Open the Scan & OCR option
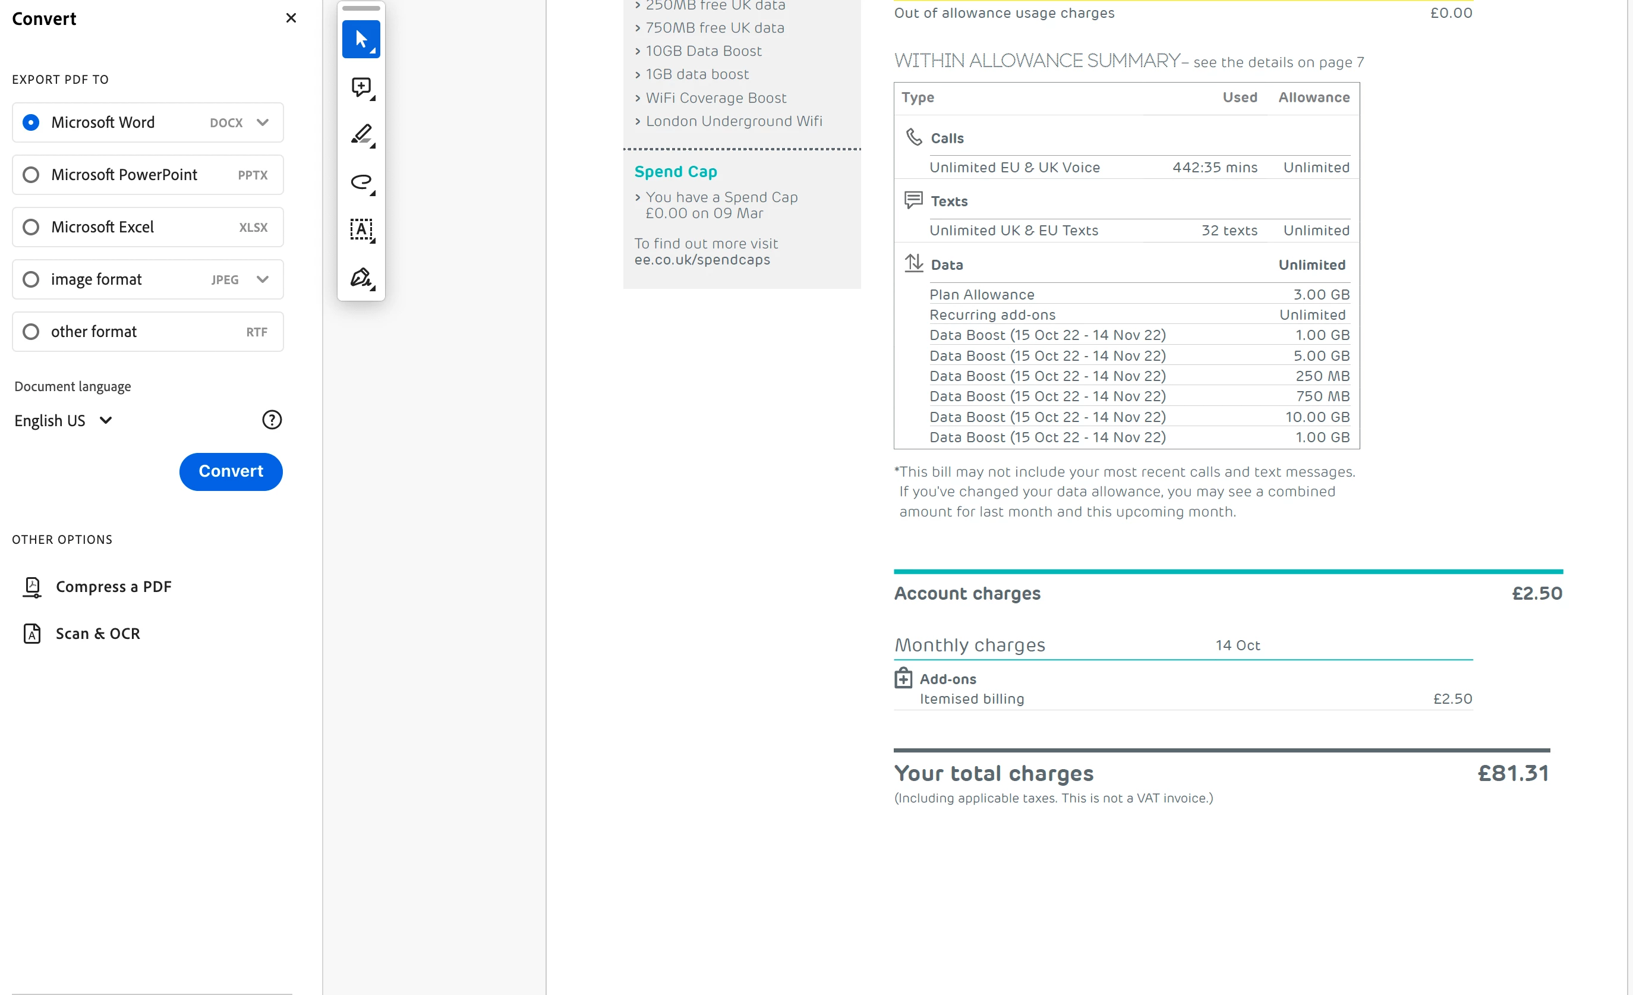Screen dimensions: 1633x995 pyautogui.click(x=97, y=634)
